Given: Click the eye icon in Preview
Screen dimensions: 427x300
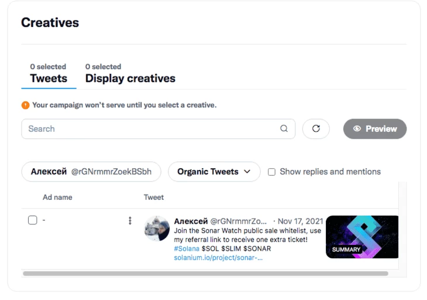Looking at the screenshot, I should 357,129.
